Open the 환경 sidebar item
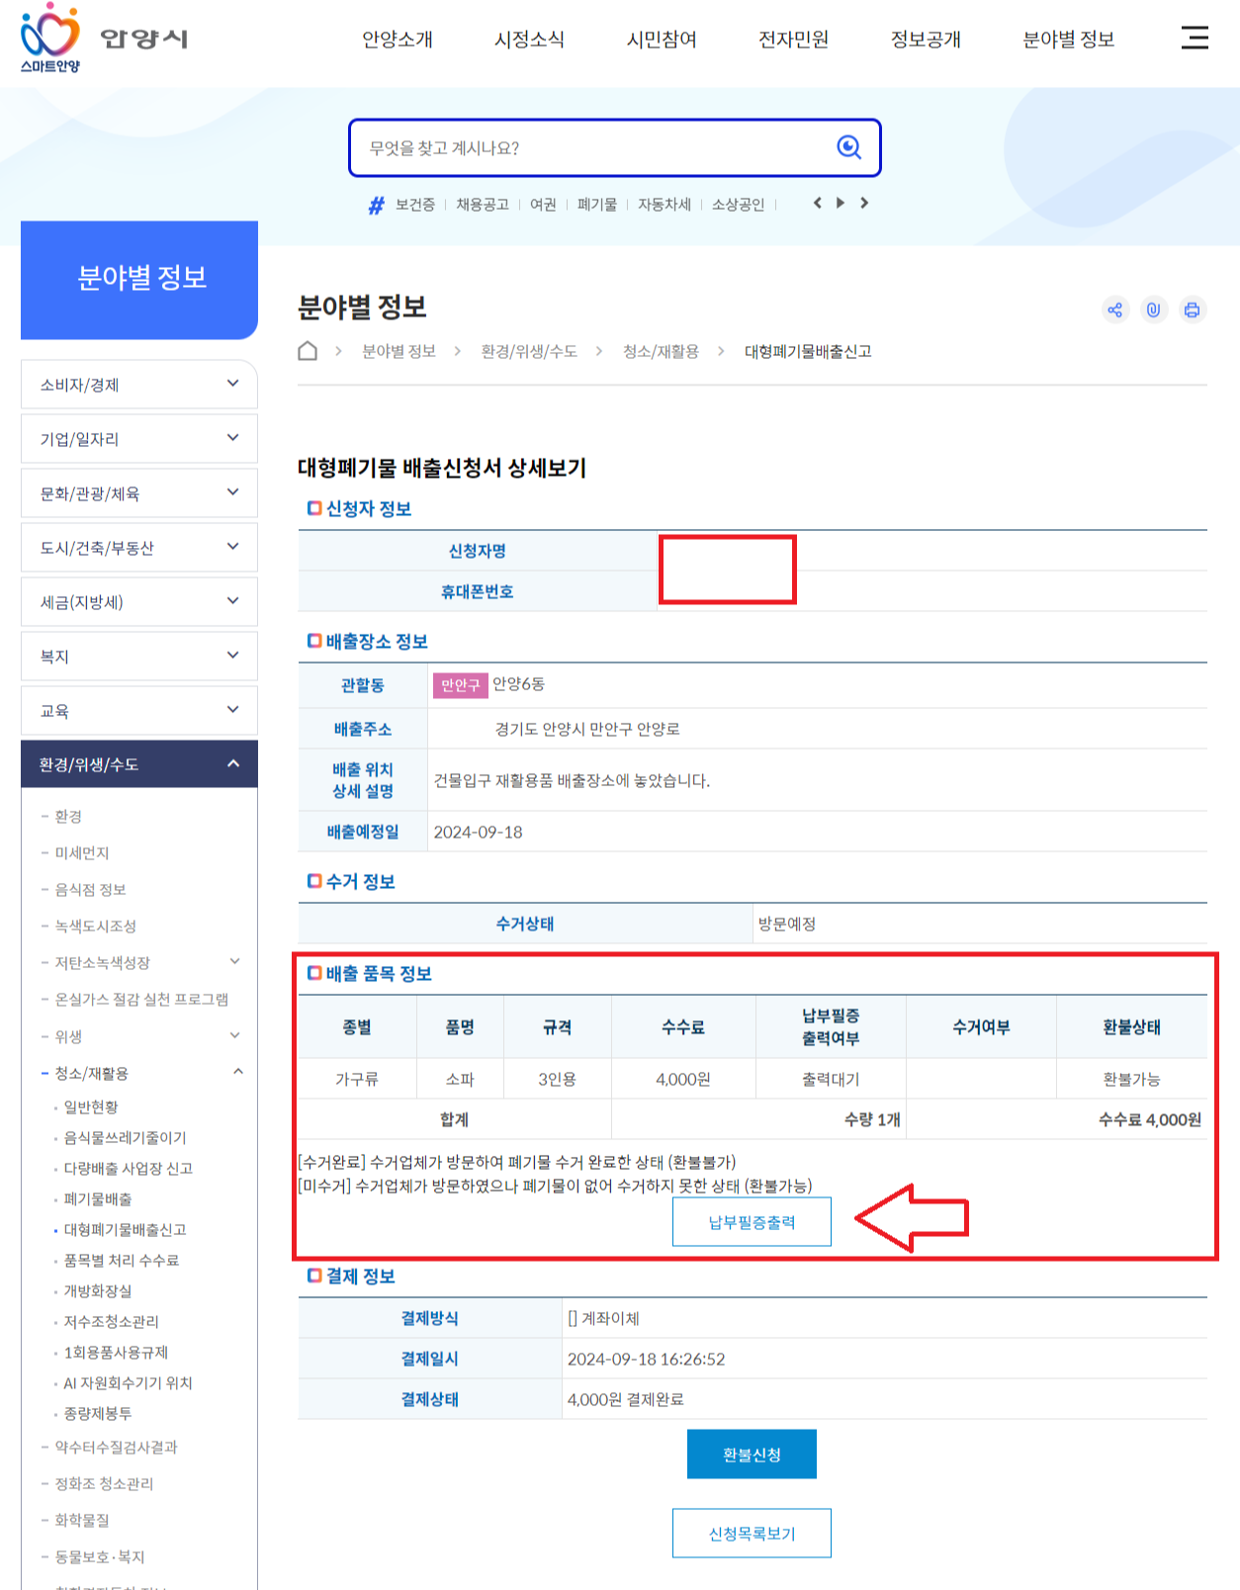1240x1590 pixels. click(x=68, y=817)
